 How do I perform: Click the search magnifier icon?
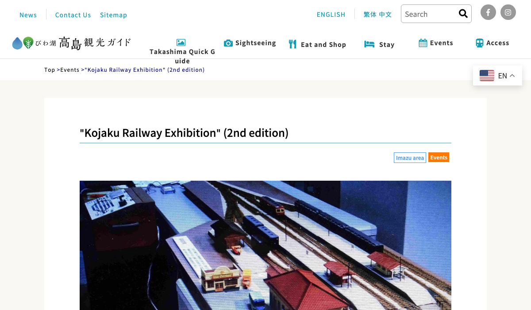pyautogui.click(x=463, y=14)
